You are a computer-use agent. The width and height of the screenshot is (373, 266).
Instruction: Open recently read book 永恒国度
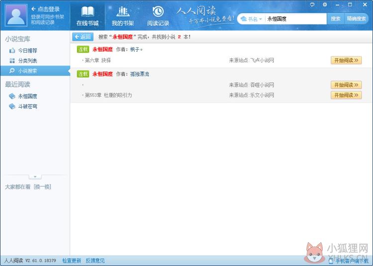[x=27, y=96]
